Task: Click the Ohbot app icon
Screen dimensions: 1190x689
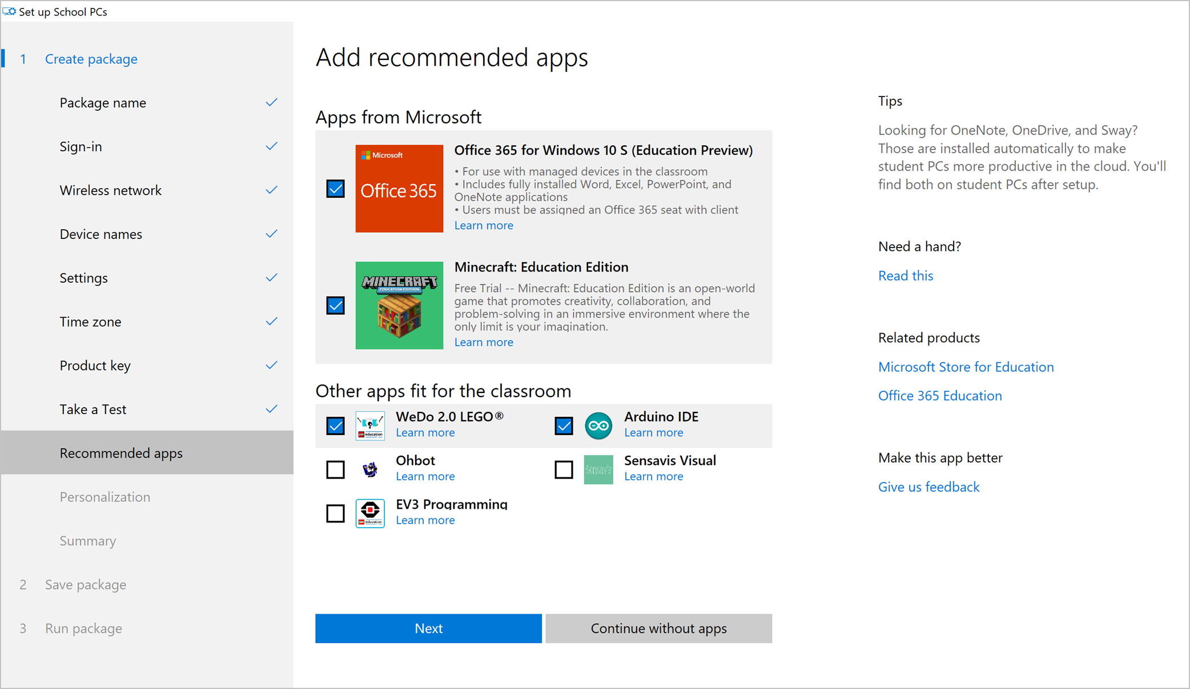Action: point(370,469)
